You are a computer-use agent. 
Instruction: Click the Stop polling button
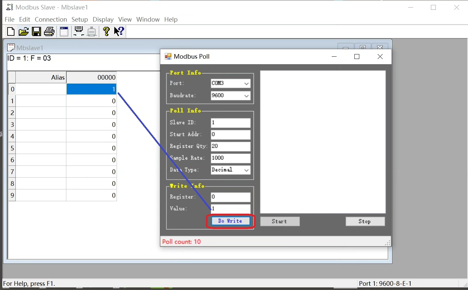[365, 222]
